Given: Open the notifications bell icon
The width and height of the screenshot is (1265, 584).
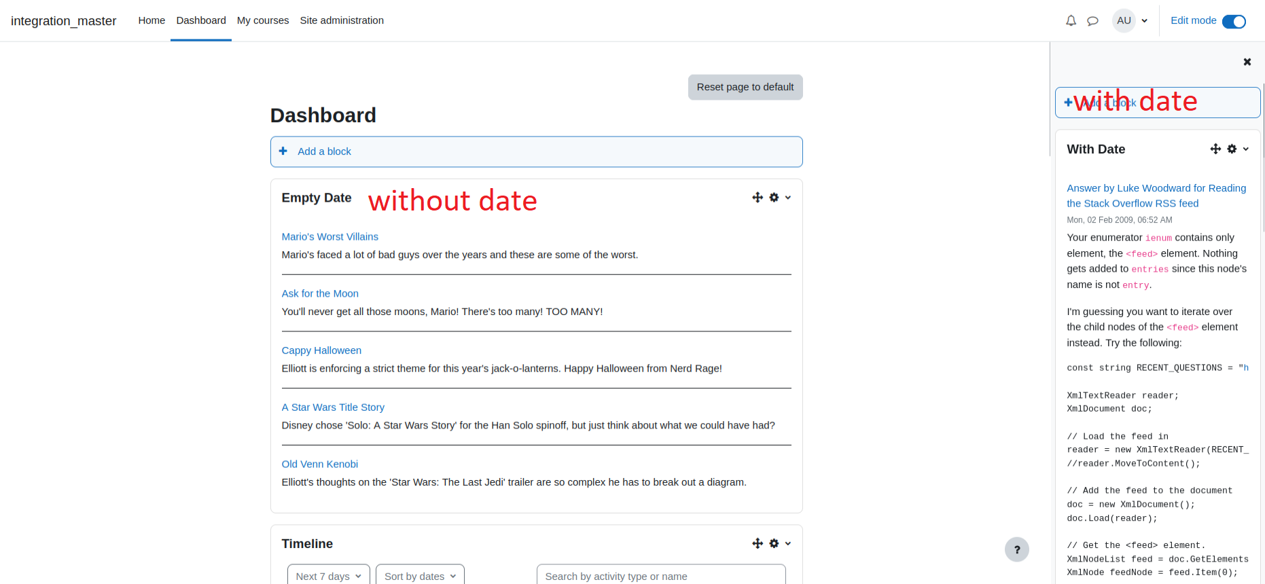Looking at the screenshot, I should pos(1071,20).
